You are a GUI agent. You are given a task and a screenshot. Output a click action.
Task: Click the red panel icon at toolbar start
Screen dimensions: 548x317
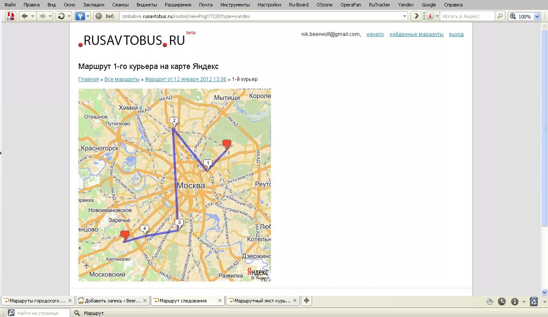click(x=10, y=16)
